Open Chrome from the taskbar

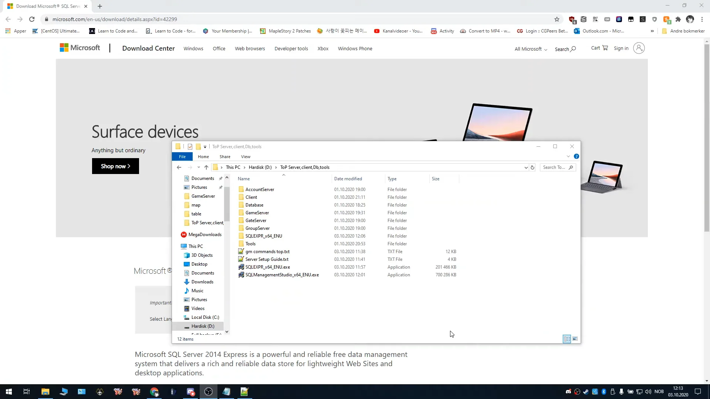click(154, 392)
